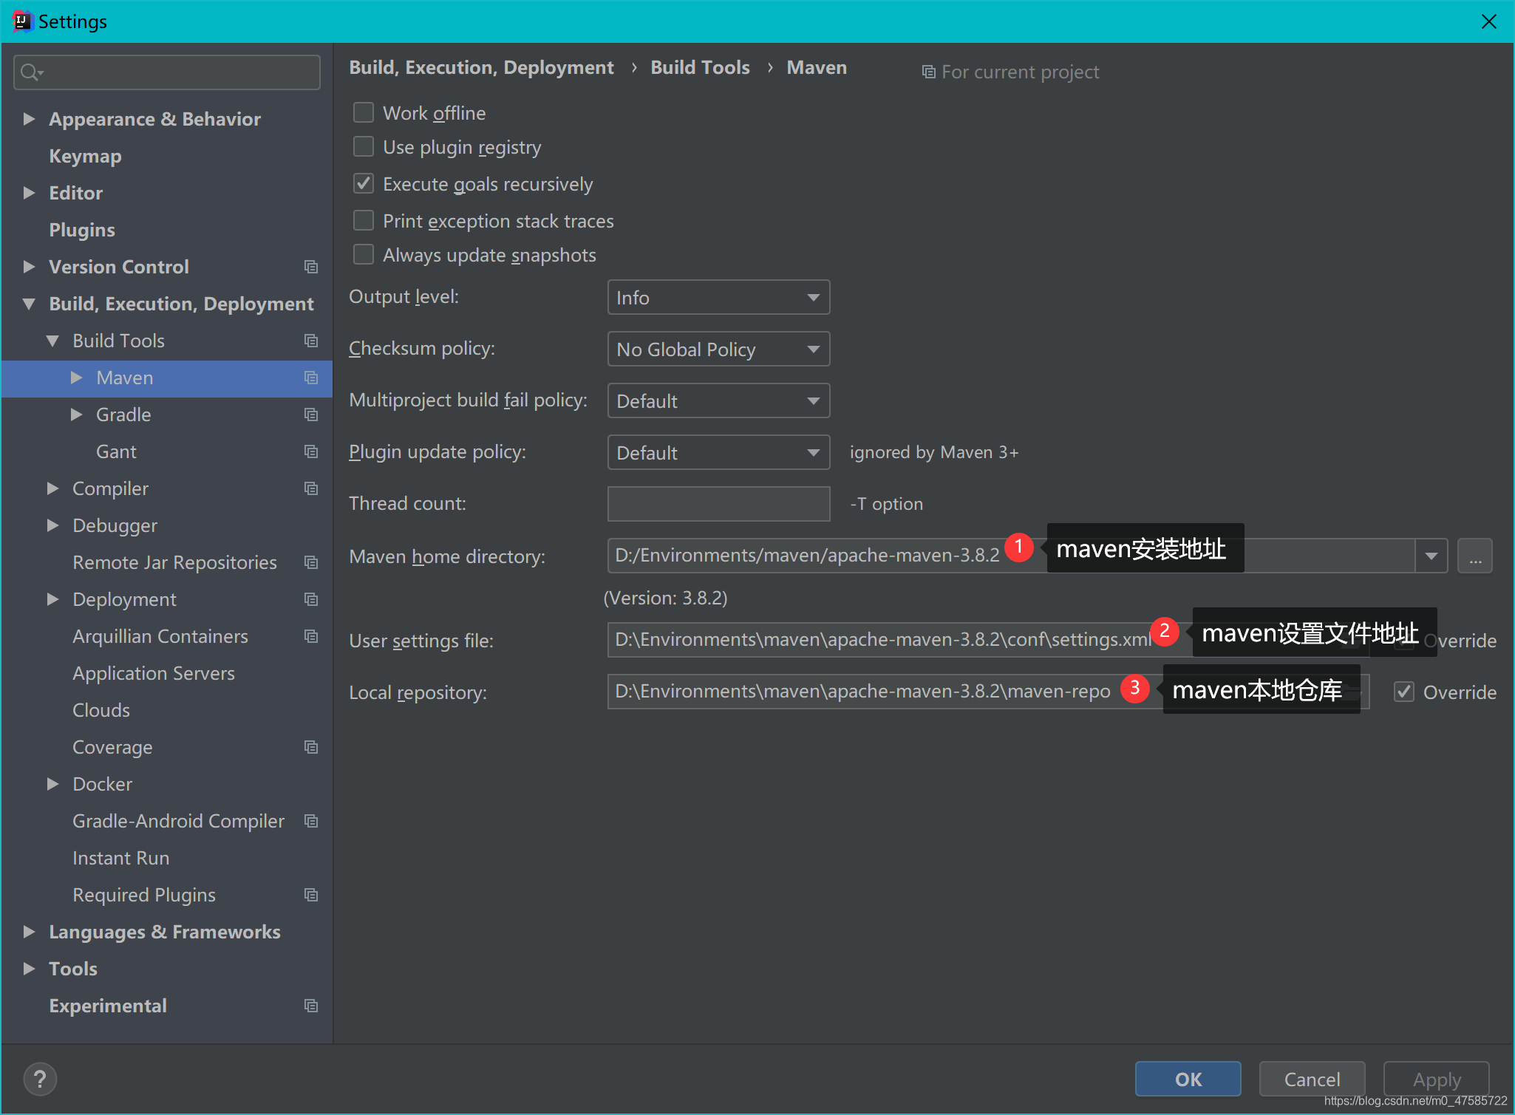This screenshot has height=1115, width=1515.
Task: Collapse Build Tools node
Action: [x=52, y=341]
